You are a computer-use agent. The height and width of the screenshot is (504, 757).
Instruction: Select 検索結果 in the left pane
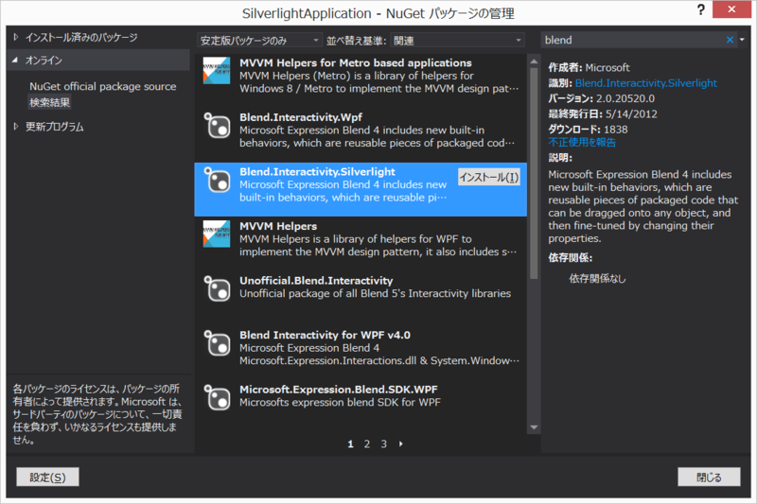coord(50,102)
